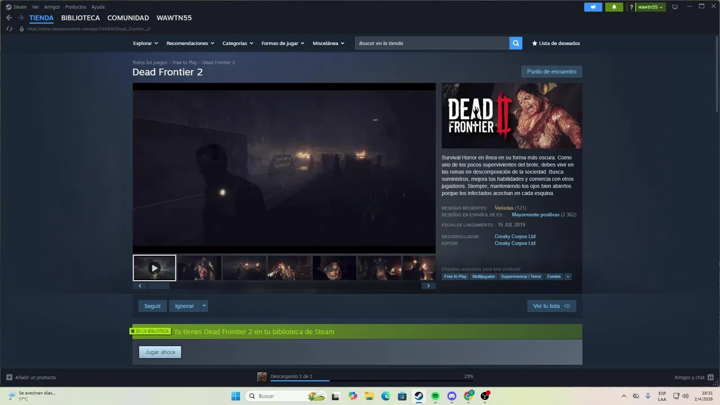
Task: Click the Free to Play tag
Action: click(x=455, y=277)
